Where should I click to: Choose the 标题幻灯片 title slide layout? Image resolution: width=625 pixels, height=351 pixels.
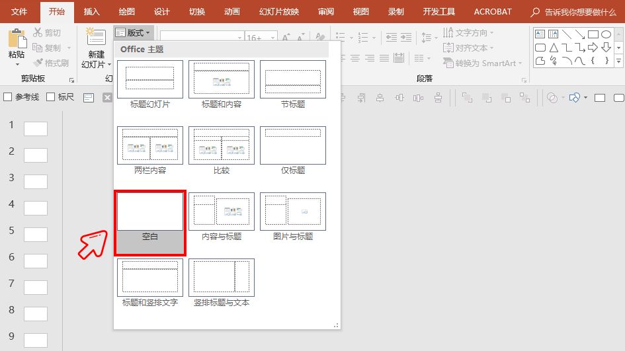(x=150, y=85)
